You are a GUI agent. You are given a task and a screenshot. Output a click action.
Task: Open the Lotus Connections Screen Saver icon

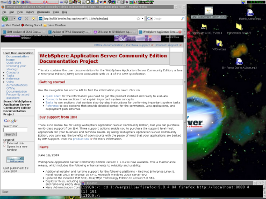pos(209,11)
